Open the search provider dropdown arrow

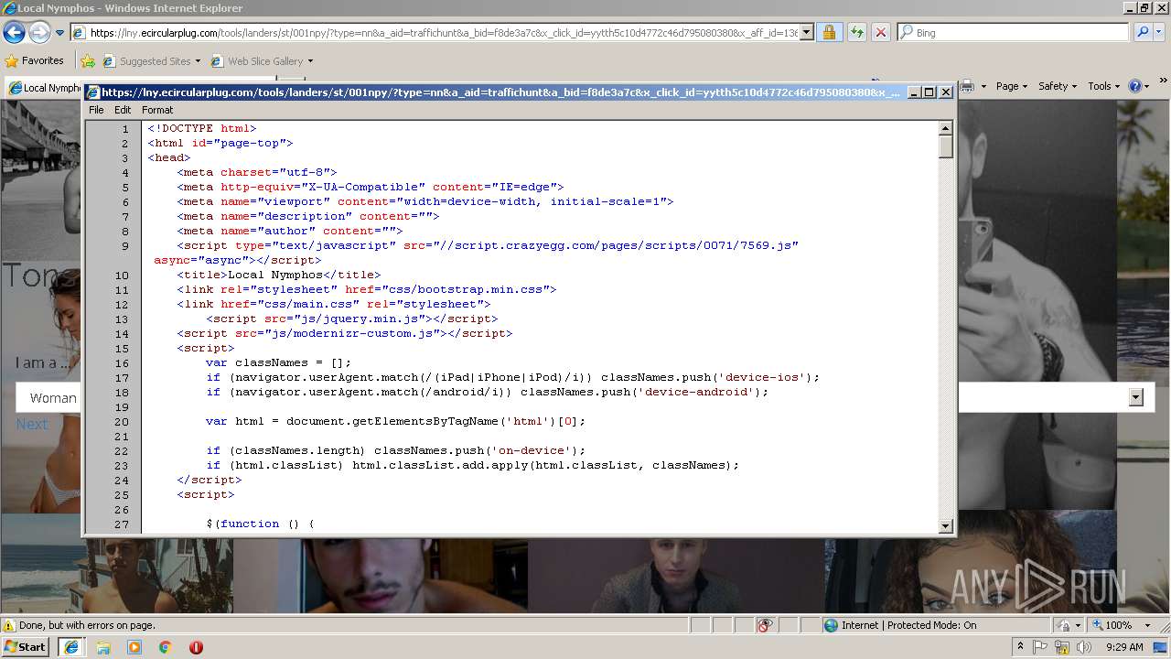tap(1161, 33)
